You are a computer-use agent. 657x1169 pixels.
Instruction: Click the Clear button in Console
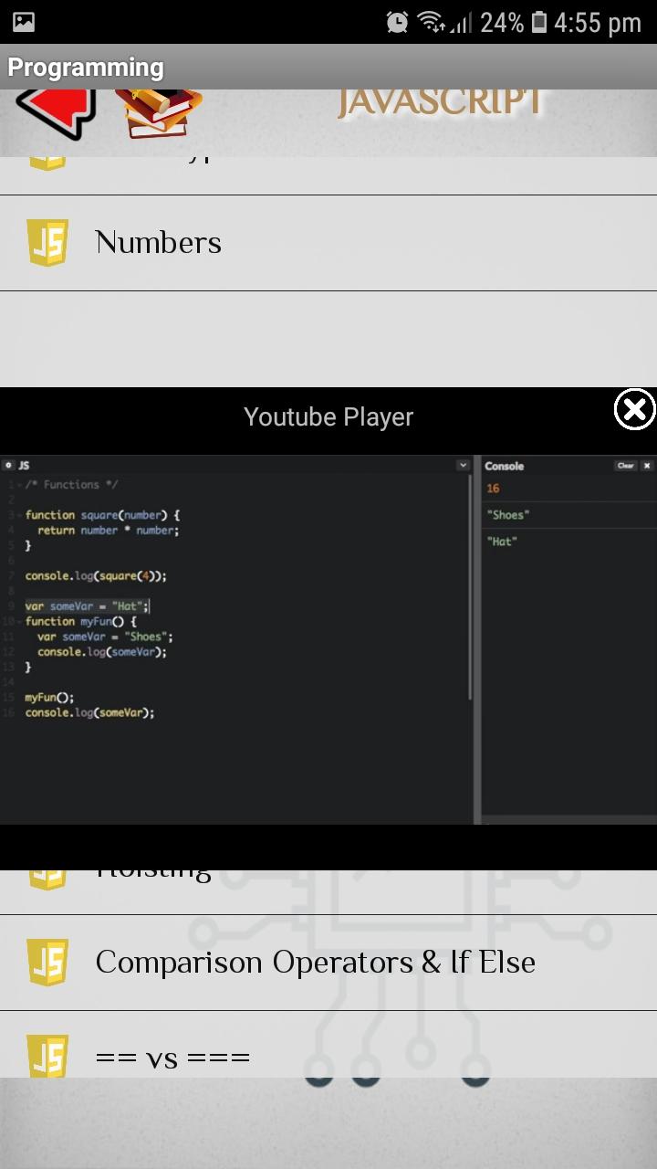625,466
